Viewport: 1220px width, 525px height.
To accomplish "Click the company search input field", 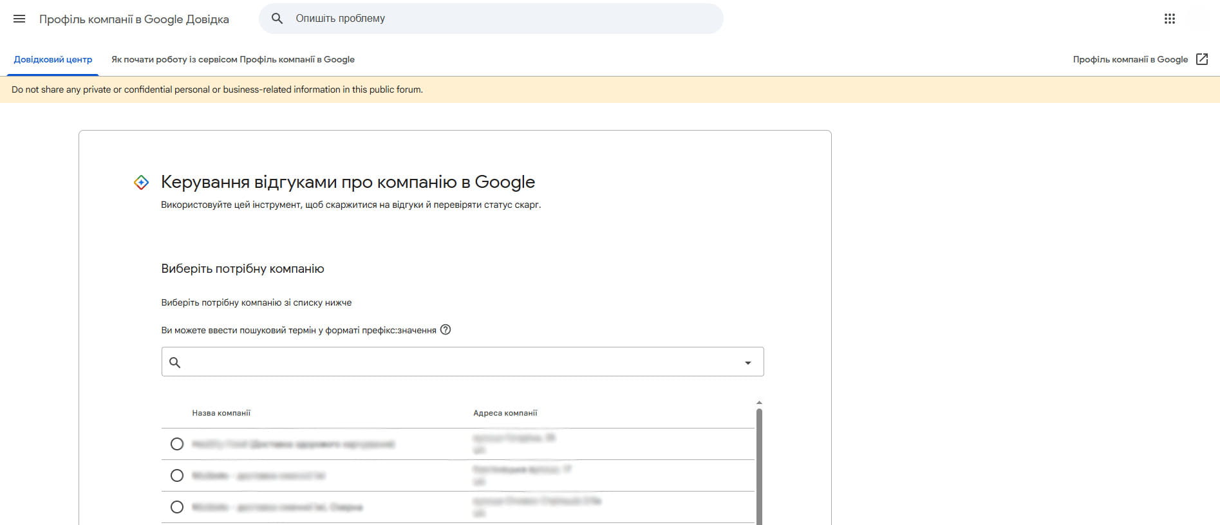I will click(462, 362).
